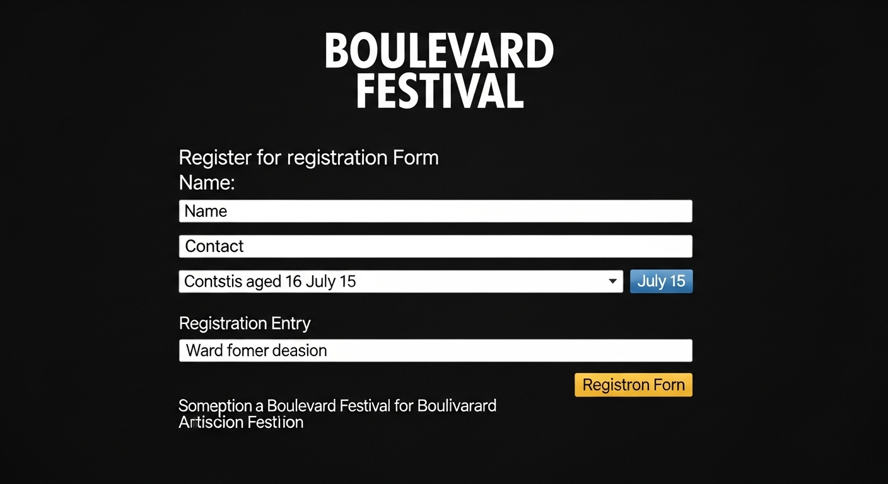Click the "Name" placeholder text
The height and width of the screenshot is (484, 888).
(206, 211)
